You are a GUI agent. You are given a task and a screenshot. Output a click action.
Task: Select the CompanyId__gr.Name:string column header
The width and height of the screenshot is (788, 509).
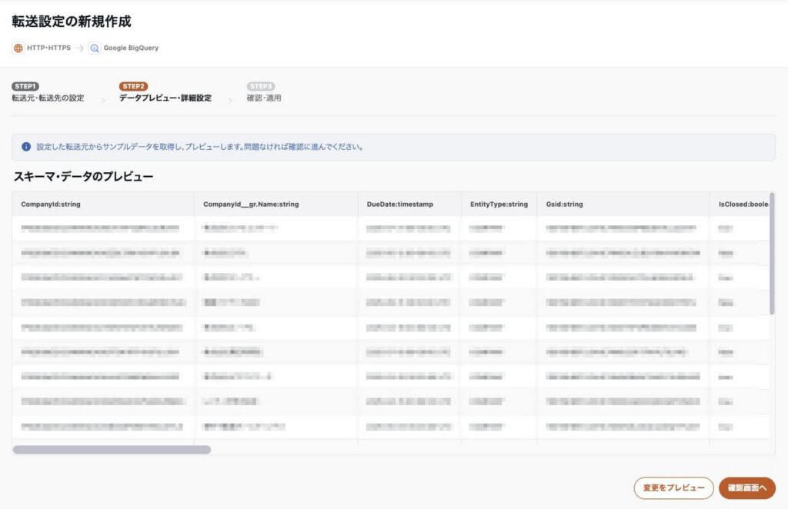click(250, 205)
